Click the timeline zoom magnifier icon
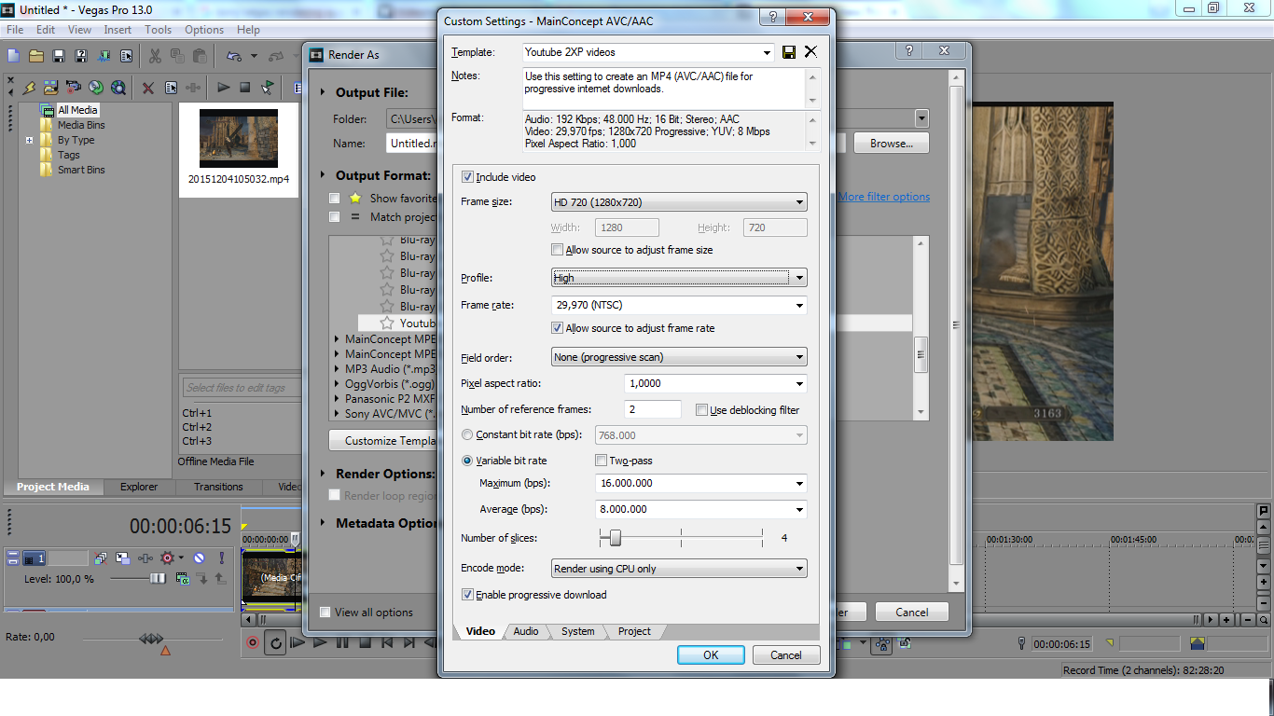This screenshot has height=716, width=1274. (x=1264, y=619)
